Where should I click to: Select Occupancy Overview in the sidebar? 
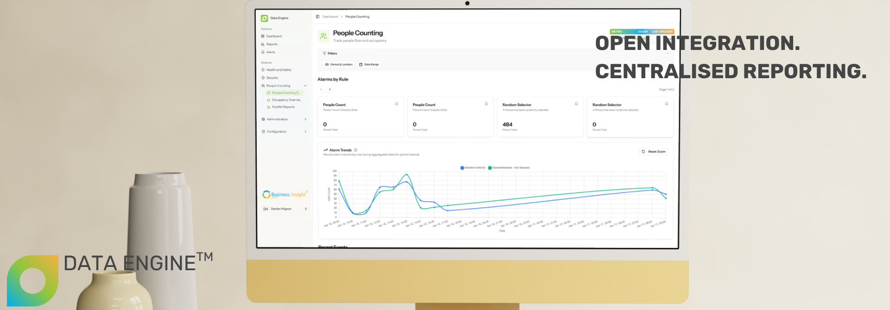pos(284,100)
